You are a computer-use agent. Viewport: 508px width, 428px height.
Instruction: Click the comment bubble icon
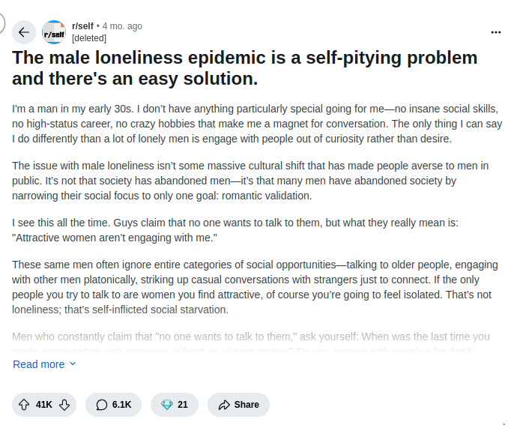[x=102, y=405]
